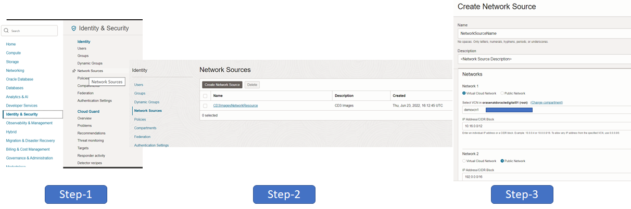Select Groups in Network Sources page sidebar

(x=140, y=93)
